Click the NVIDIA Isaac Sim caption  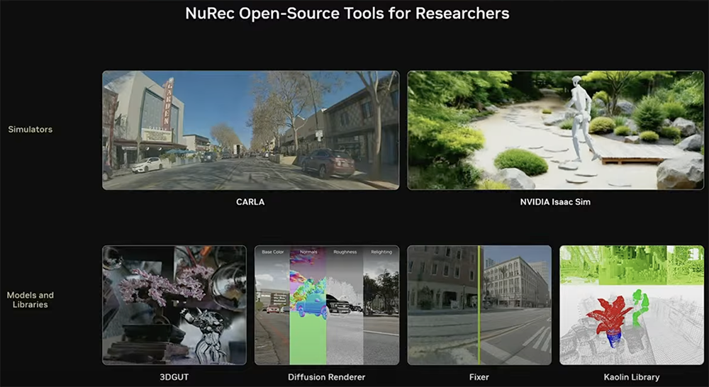[x=555, y=202]
